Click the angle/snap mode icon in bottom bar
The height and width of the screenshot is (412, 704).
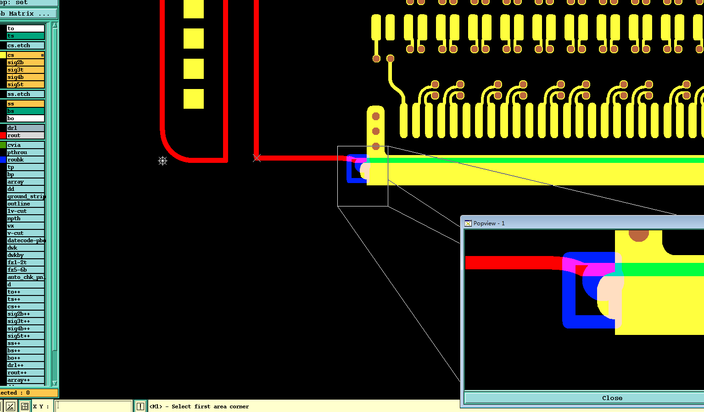click(x=10, y=406)
